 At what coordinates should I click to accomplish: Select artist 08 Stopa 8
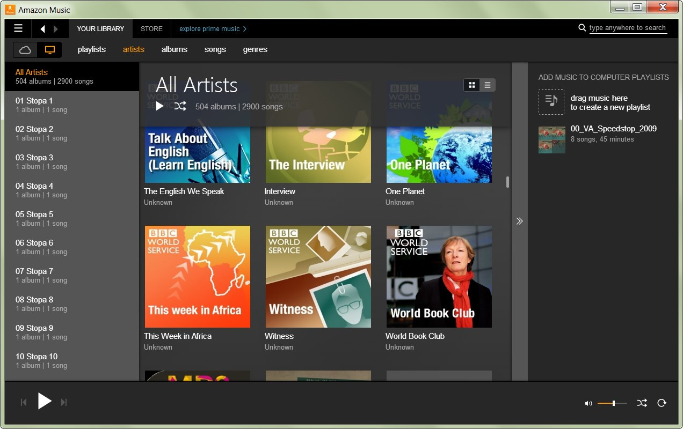[72, 304]
